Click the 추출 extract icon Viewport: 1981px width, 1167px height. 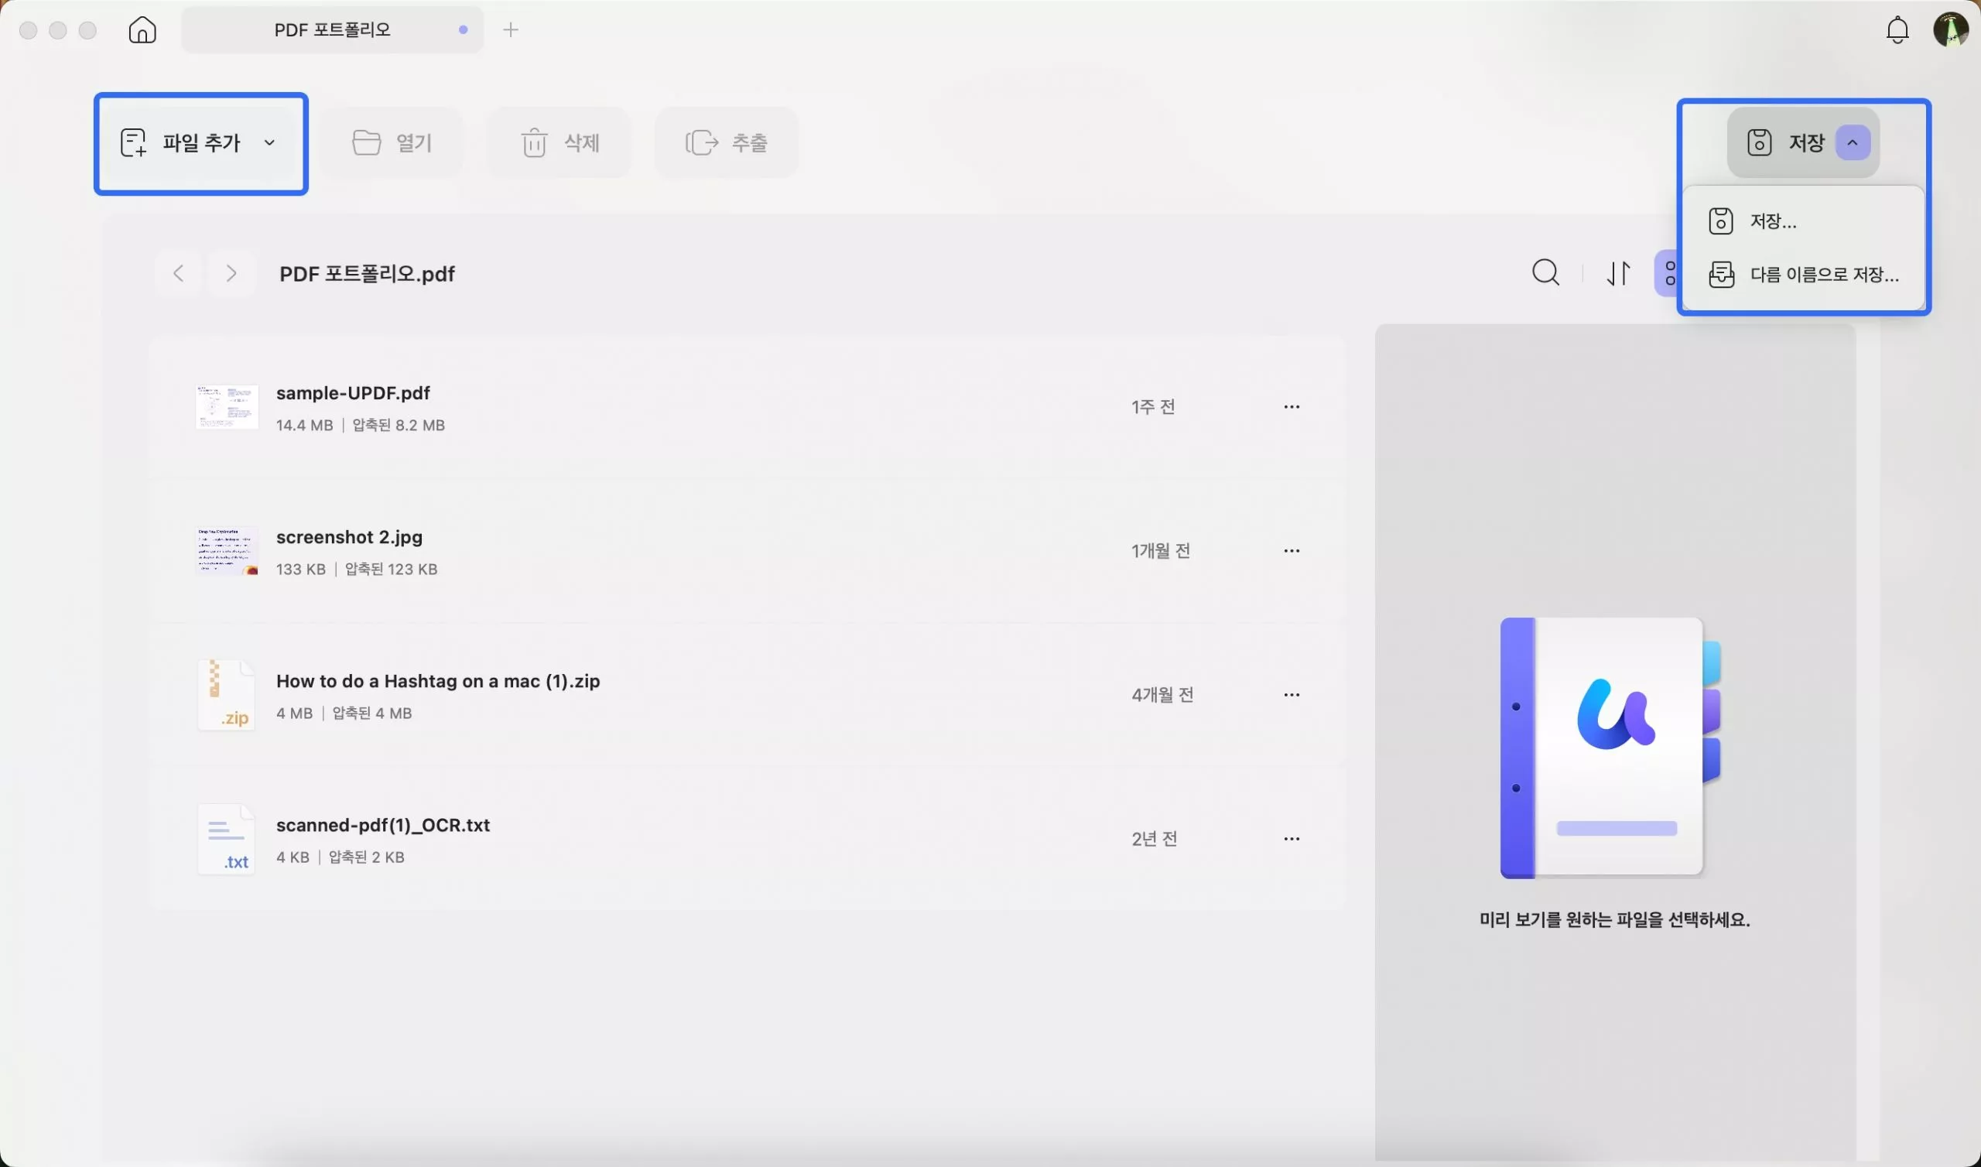point(702,142)
